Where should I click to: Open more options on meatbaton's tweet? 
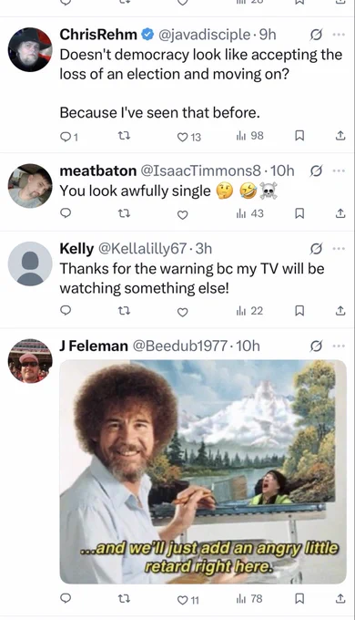click(x=339, y=170)
